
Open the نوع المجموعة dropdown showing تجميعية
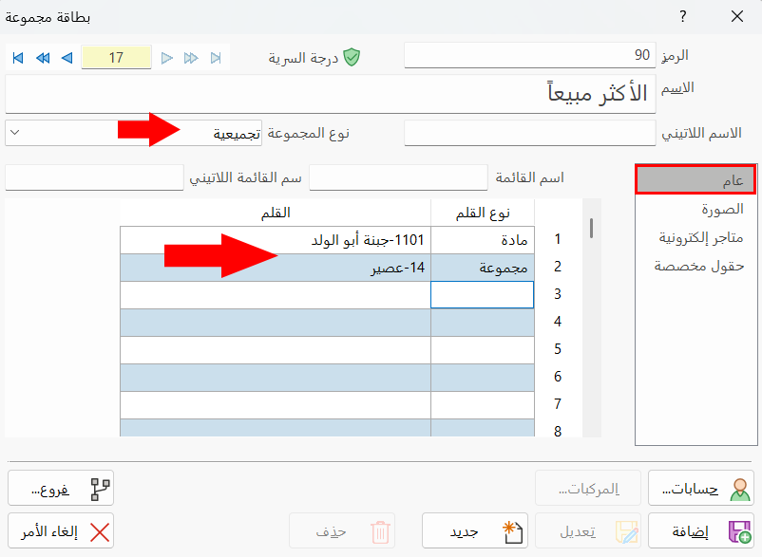click(11, 134)
